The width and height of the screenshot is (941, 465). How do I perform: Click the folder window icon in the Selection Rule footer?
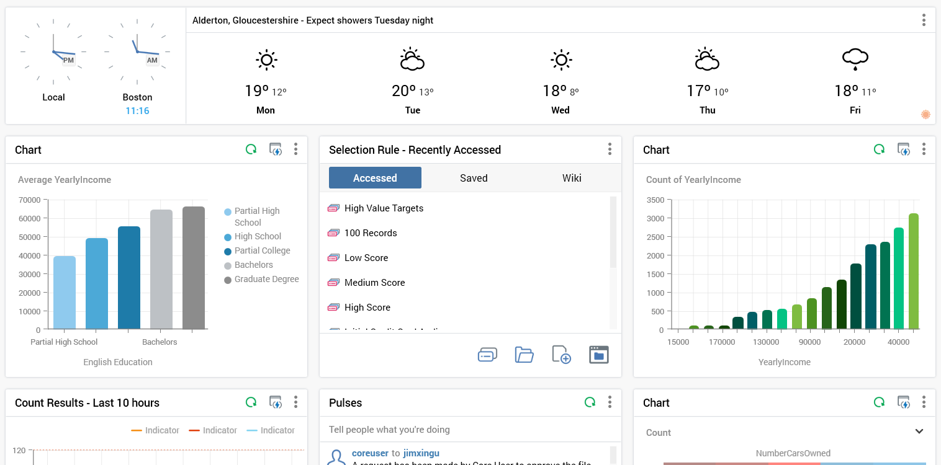click(598, 355)
